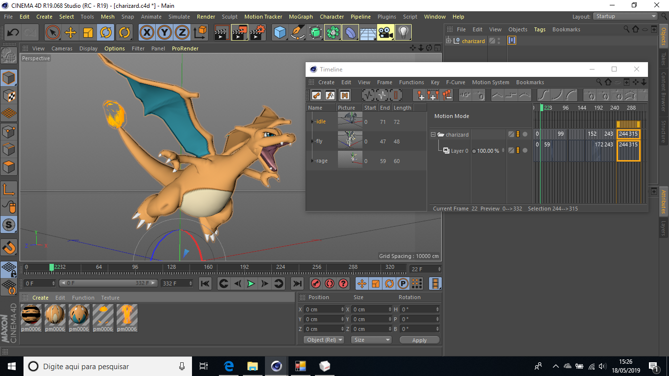
Task: Select the Scale tool in top toolbar
Action: [x=88, y=33]
